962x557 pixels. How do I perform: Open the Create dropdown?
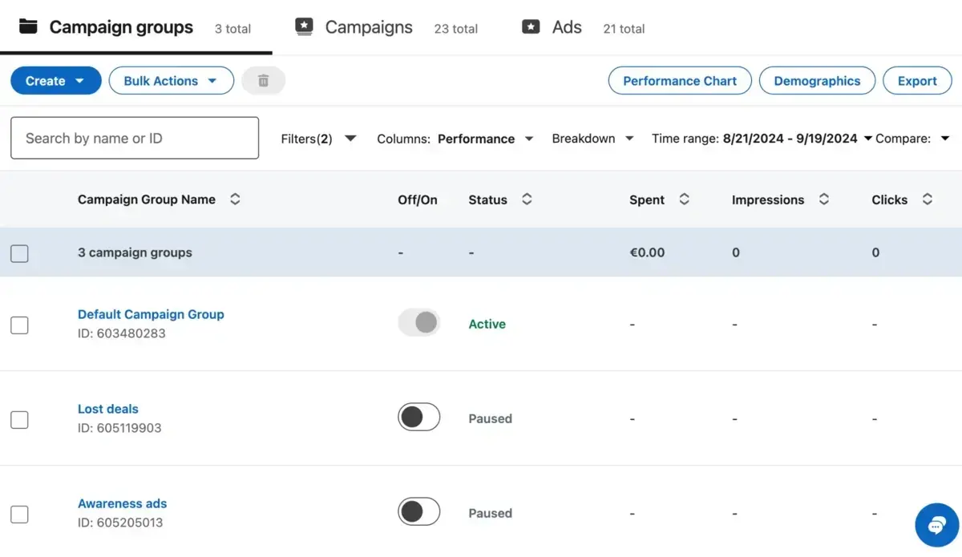55,80
